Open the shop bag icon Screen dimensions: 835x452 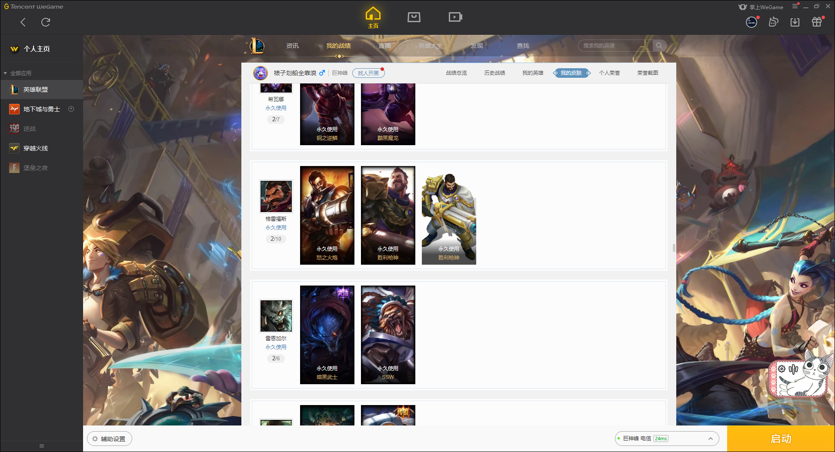[414, 17]
